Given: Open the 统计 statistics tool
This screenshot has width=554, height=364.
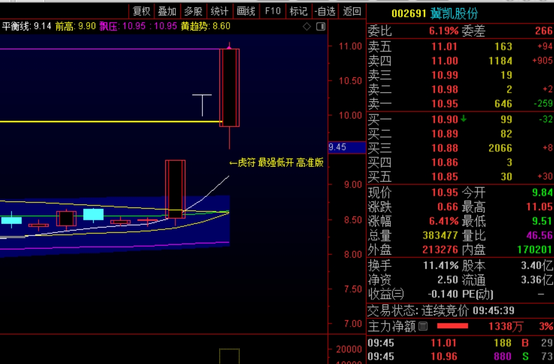Looking at the screenshot, I should click(219, 12).
